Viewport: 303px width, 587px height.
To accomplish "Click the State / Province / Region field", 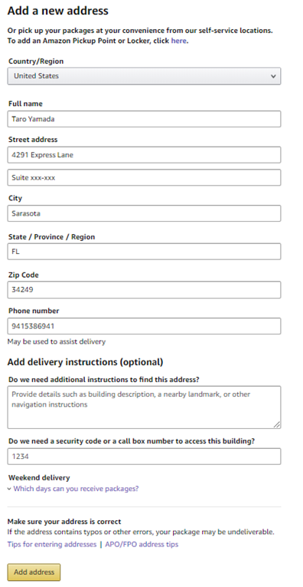I will 144,252.
